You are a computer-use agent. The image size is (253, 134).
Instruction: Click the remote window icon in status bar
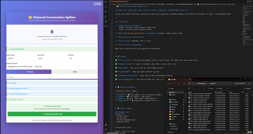[105, 133]
